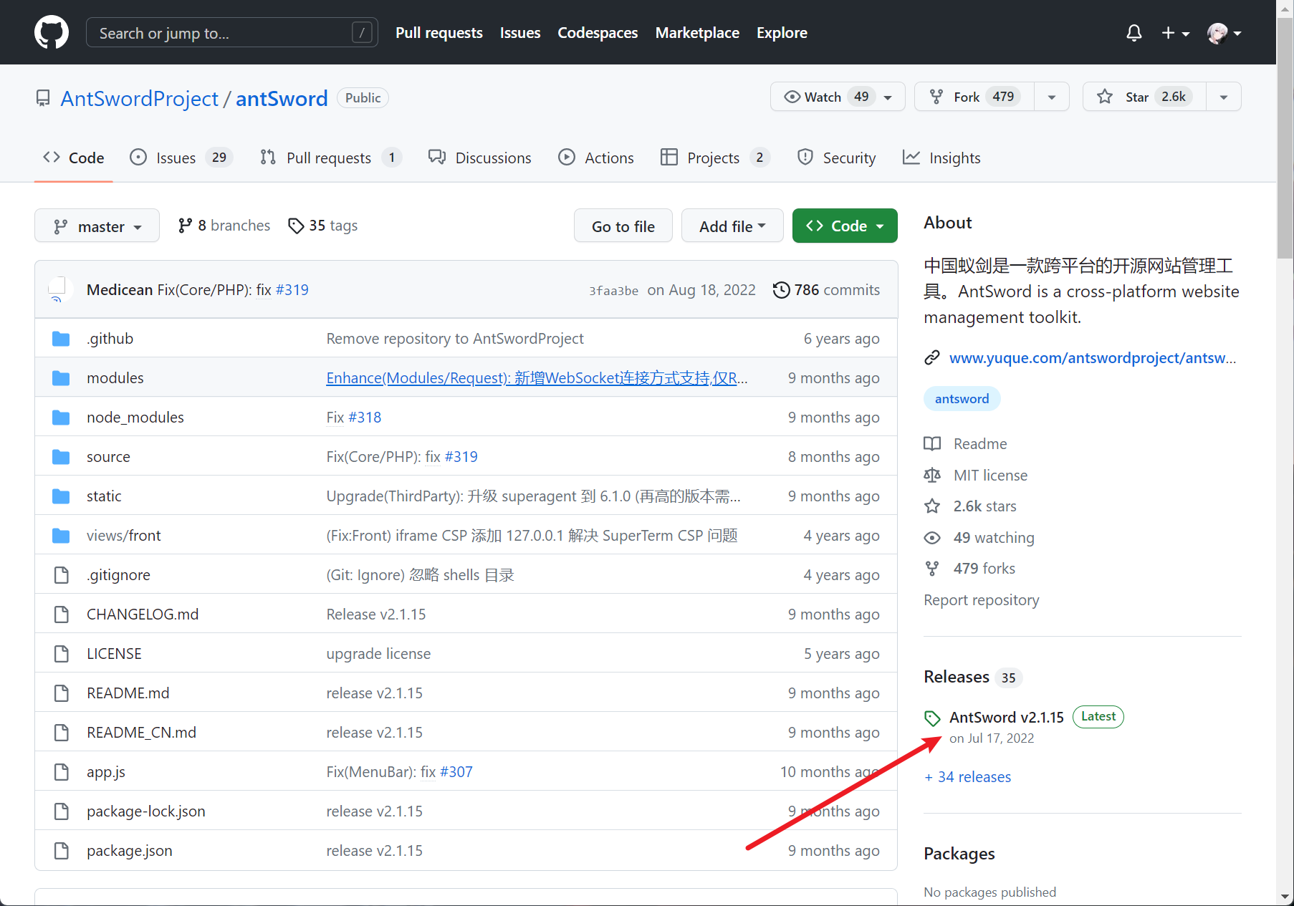Open the + 34 releases link

967,777
